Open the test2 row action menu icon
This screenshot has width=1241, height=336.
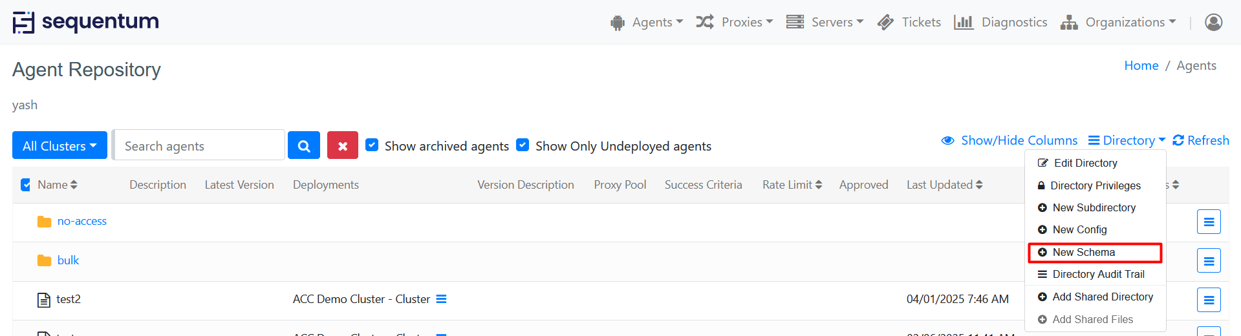(x=1208, y=300)
